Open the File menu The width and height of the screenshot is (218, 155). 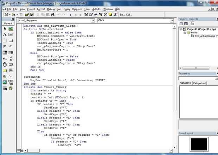(9, 9)
